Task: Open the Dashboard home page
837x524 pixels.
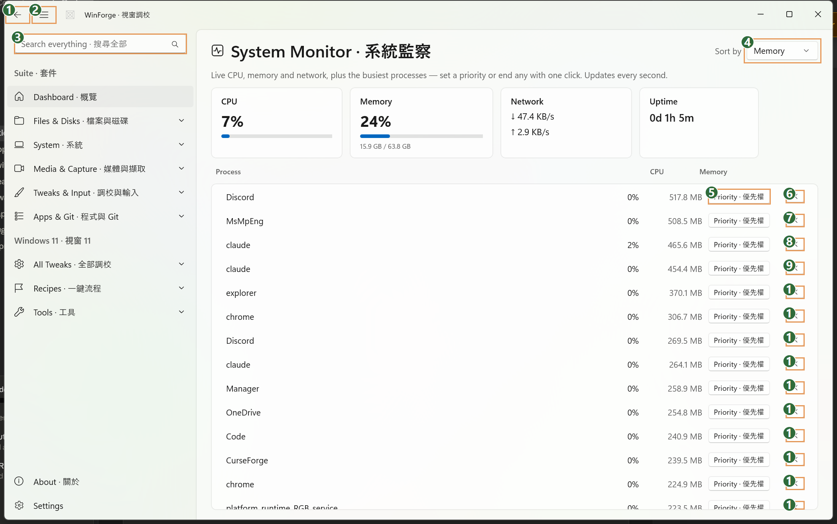Action: (x=100, y=97)
